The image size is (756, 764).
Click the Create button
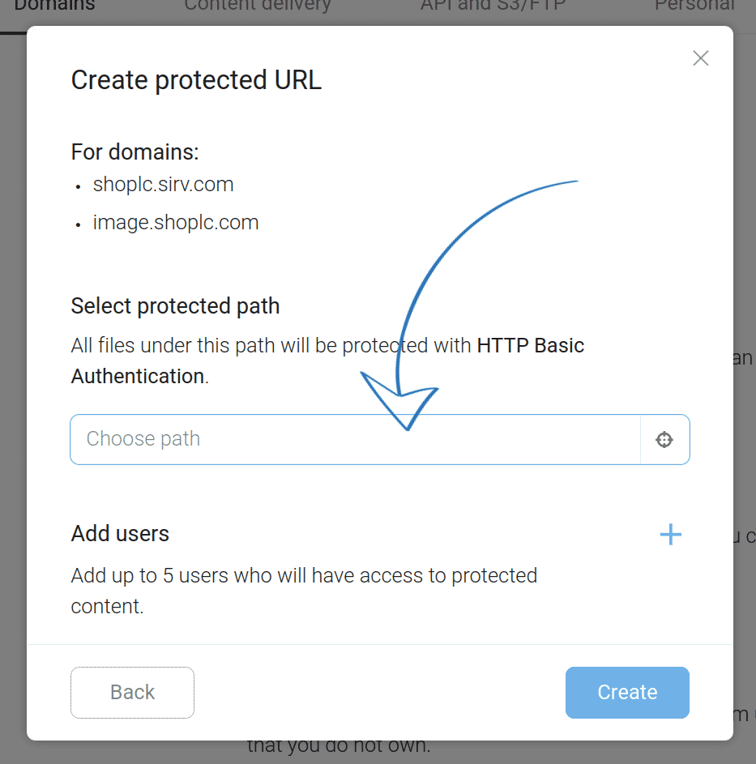[627, 692]
